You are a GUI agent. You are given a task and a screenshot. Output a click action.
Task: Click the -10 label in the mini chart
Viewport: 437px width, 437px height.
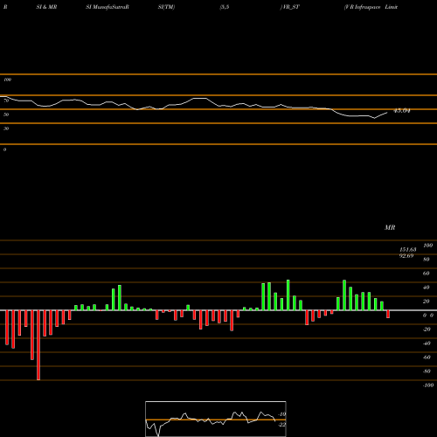(x=282, y=414)
